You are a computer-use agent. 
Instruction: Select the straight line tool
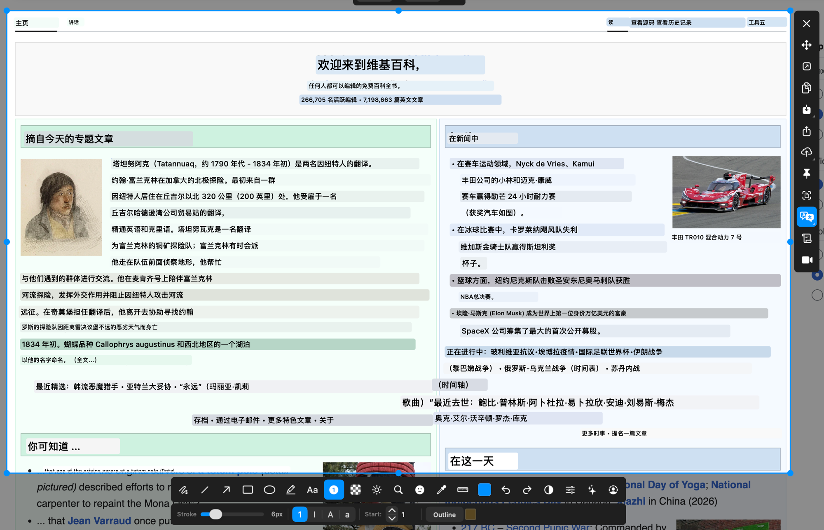[205, 490]
